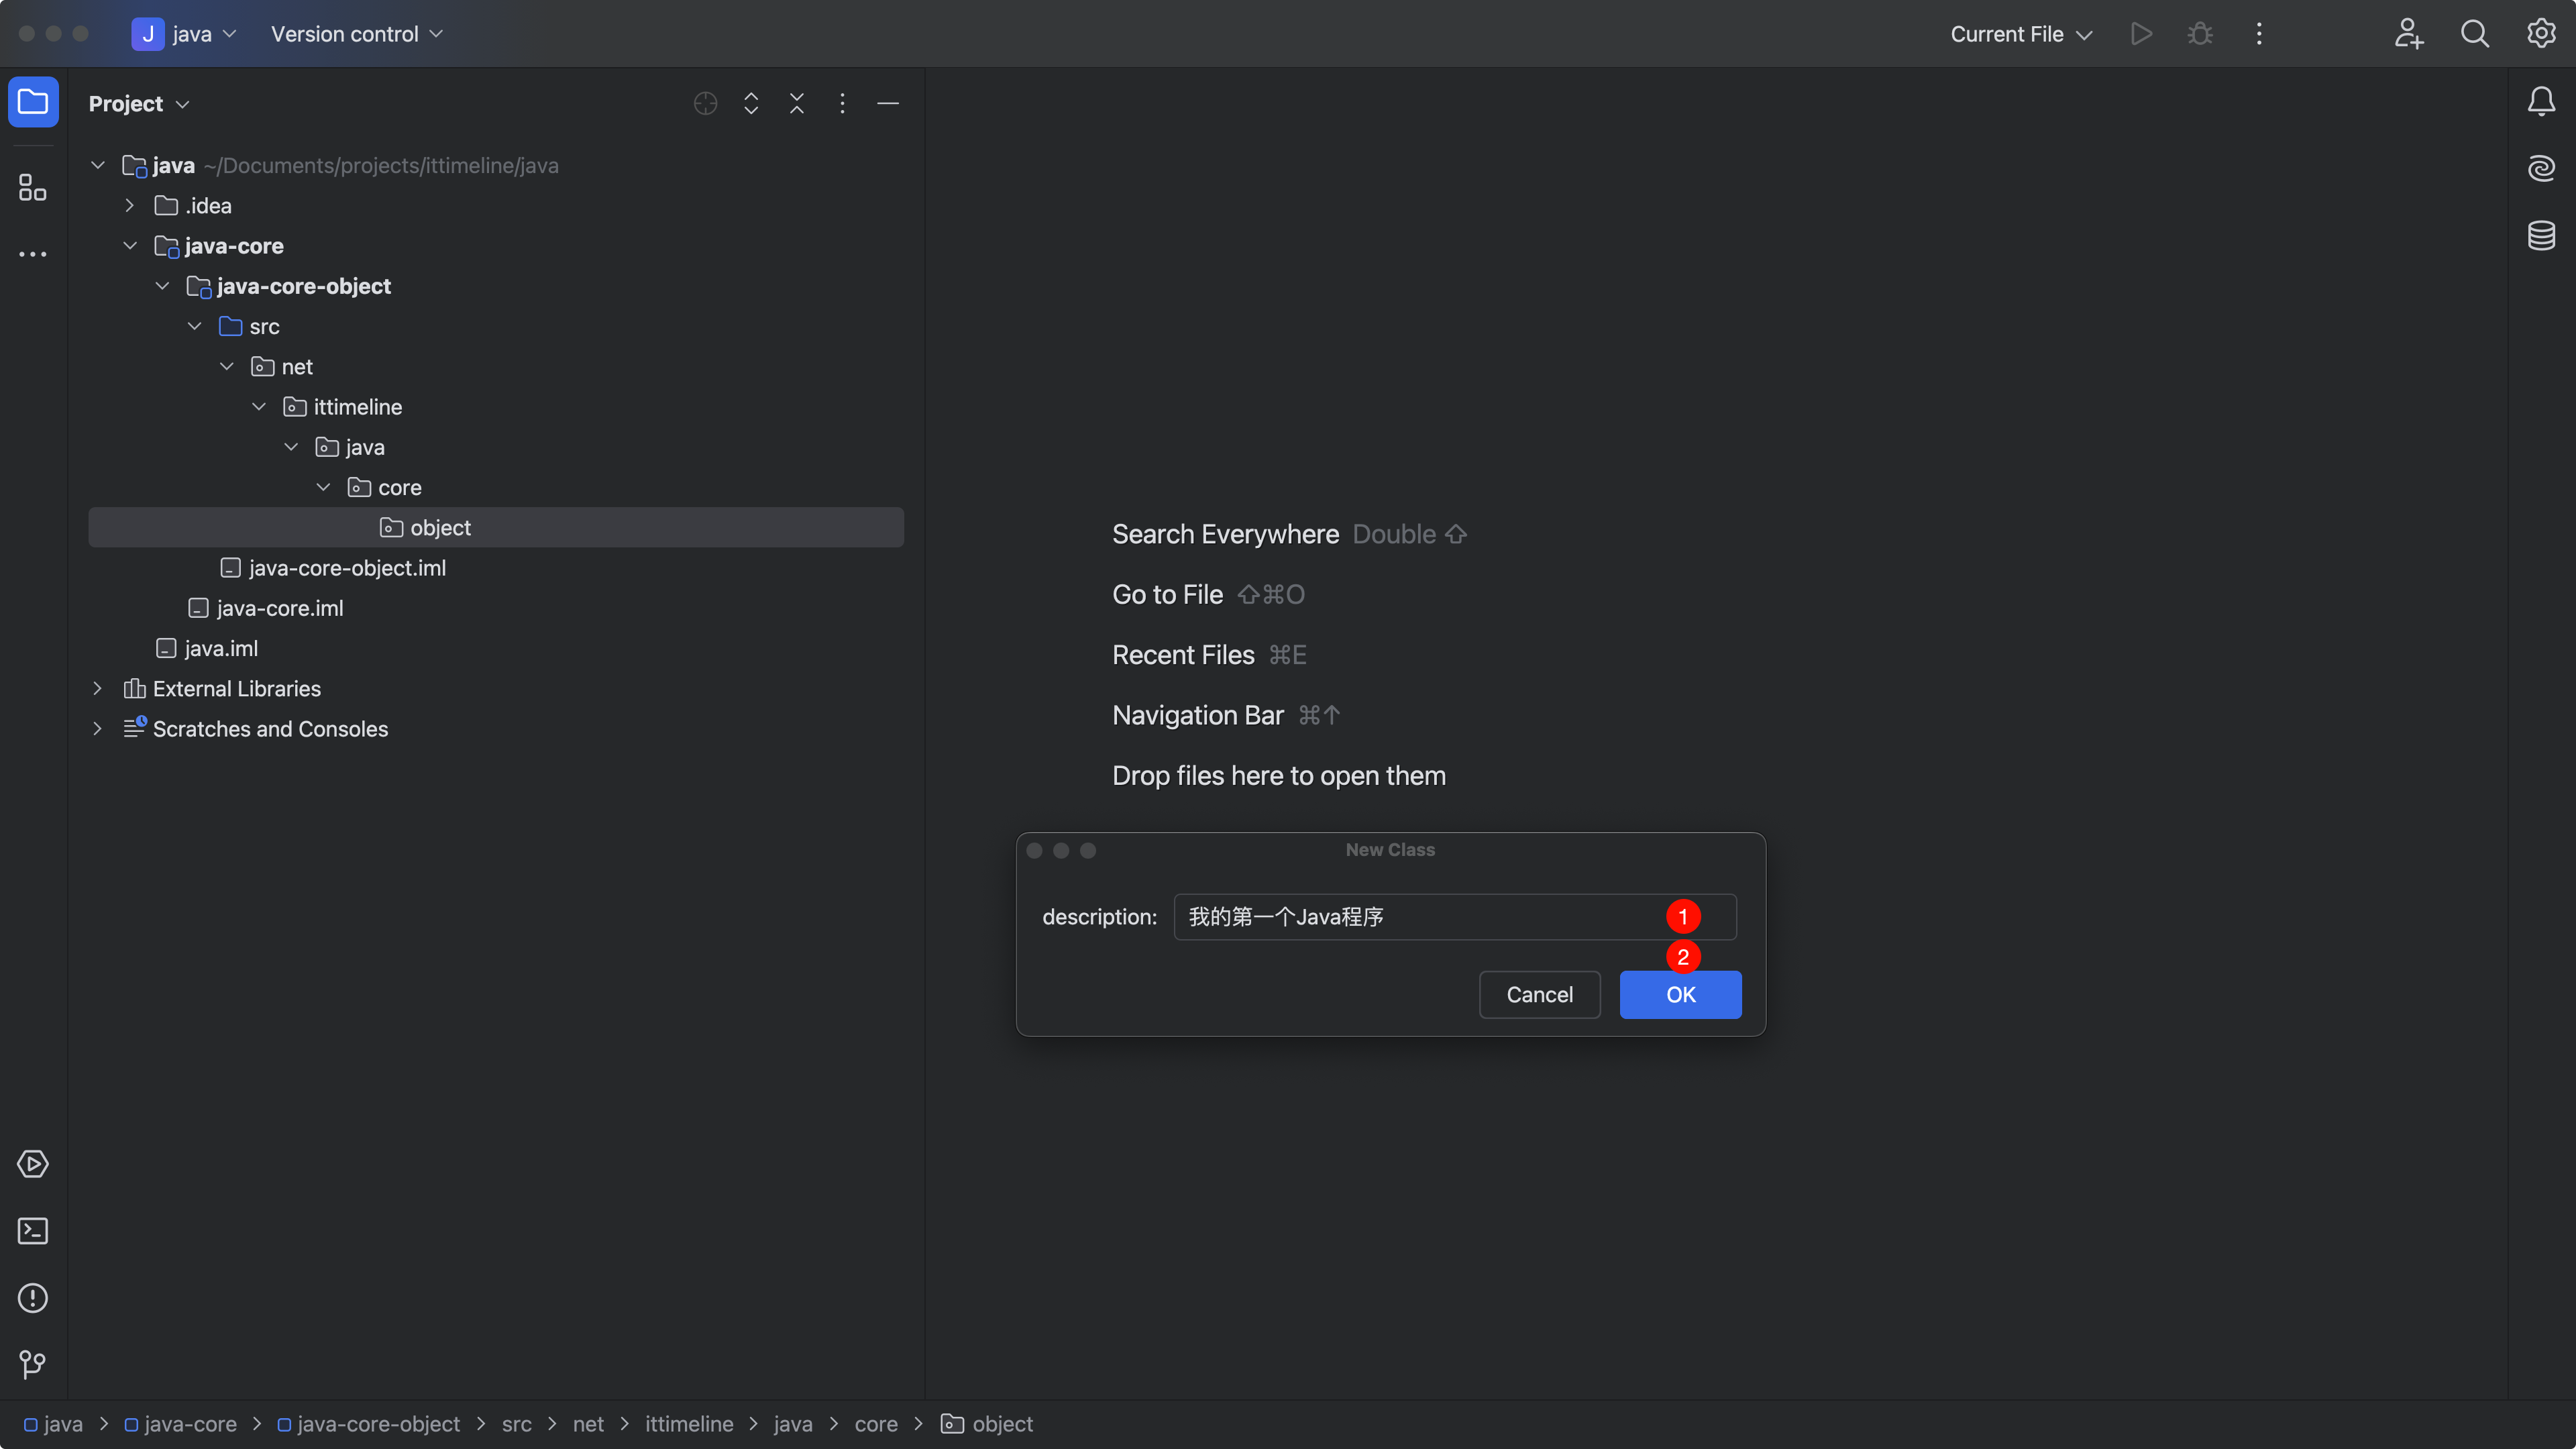Collapse the java-core-object module node
The image size is (2576, 1449).
click(162, 286)
